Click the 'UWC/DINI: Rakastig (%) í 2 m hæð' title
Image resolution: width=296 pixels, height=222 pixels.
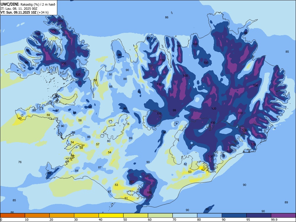pos(28,4)
